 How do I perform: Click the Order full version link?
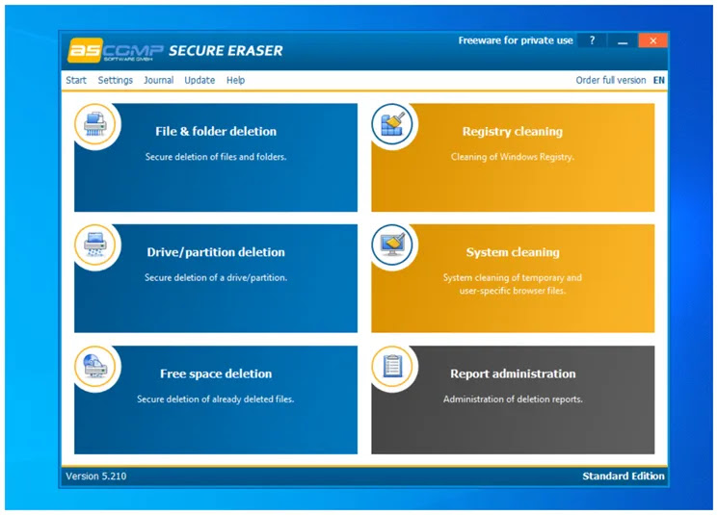tap(611, 80)
